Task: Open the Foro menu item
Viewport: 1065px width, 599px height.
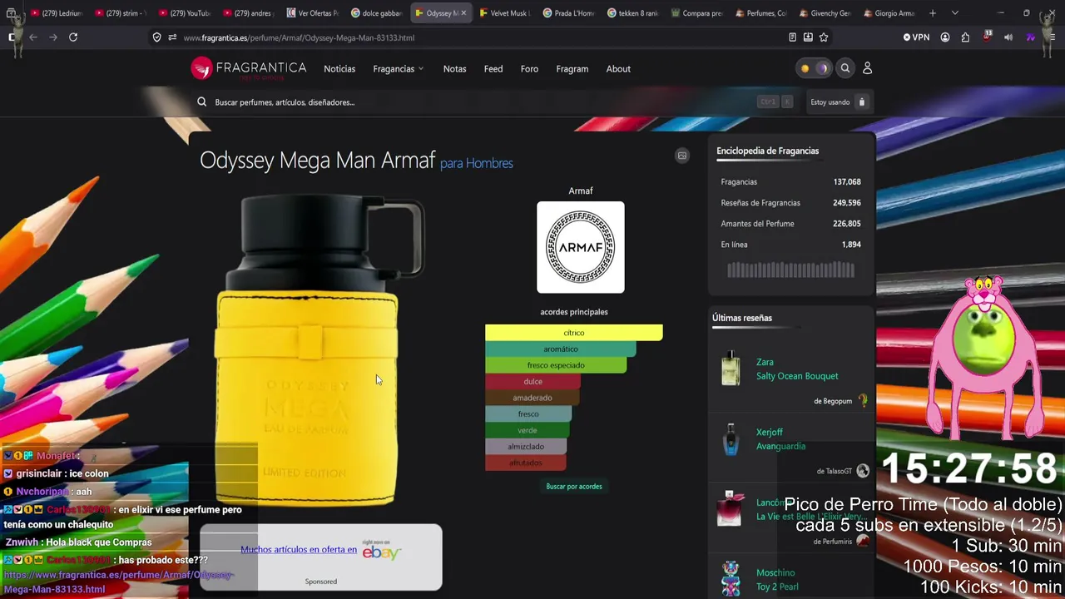Action: (x=529, y=69)
